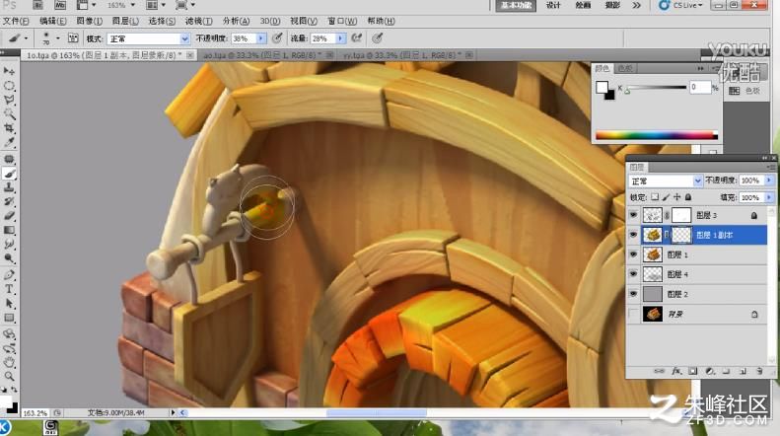Screen dimensions: 780x436
Task: Select the Quick Selection tool
Action: tap(9, 114)
